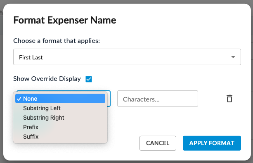The width and height of the screenshot is (253, 163).
Task: Delete the override row with trash icon
Action: 229,99
